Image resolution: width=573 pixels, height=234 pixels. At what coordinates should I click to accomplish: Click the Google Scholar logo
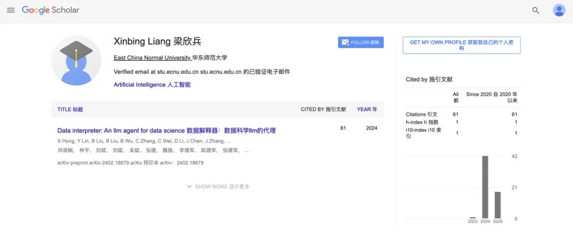click(50, 10)
